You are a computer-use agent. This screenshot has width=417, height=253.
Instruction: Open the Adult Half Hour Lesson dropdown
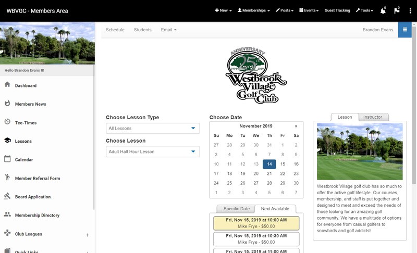152,151
